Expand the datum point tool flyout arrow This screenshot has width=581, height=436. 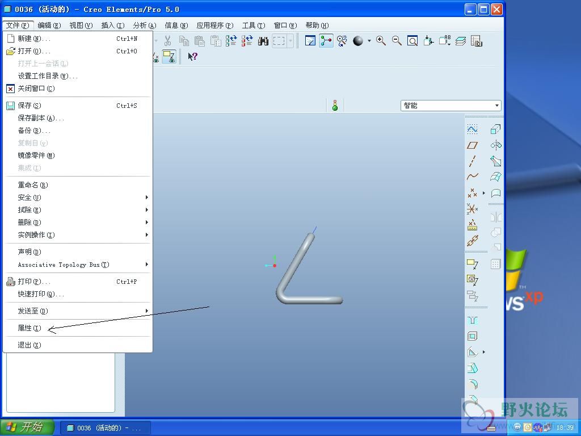[483, 193]
